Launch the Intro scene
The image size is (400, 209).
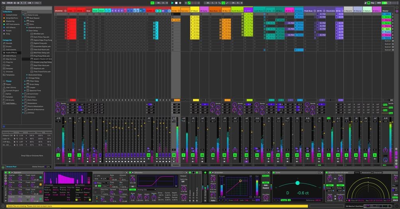click(x=386, y=14)
